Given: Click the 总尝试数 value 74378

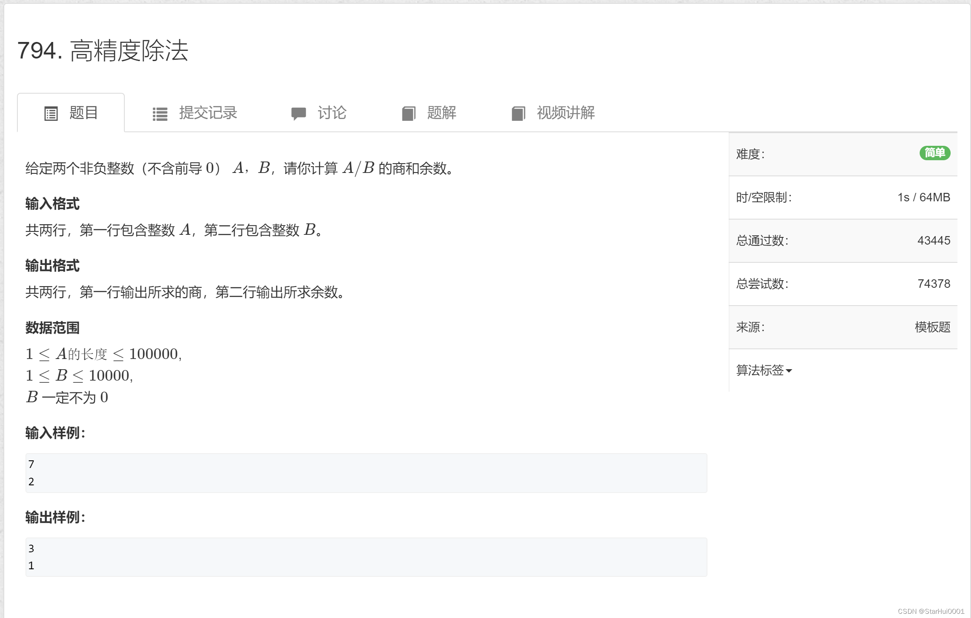Looking at the screenshot, I should pyautogui.click(x=934, y=284).
